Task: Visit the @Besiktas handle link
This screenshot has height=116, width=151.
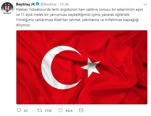Action: tap(49, 4)
